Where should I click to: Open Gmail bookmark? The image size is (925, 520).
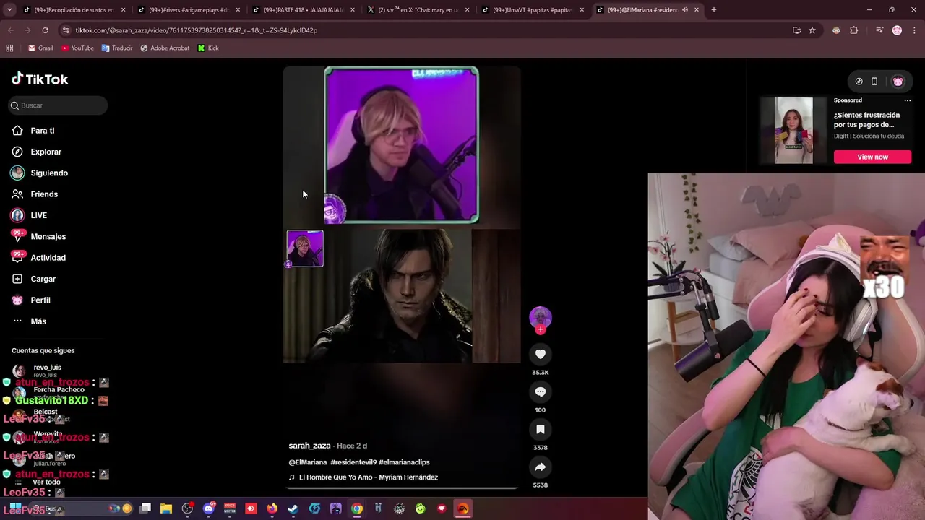point(40,48)
